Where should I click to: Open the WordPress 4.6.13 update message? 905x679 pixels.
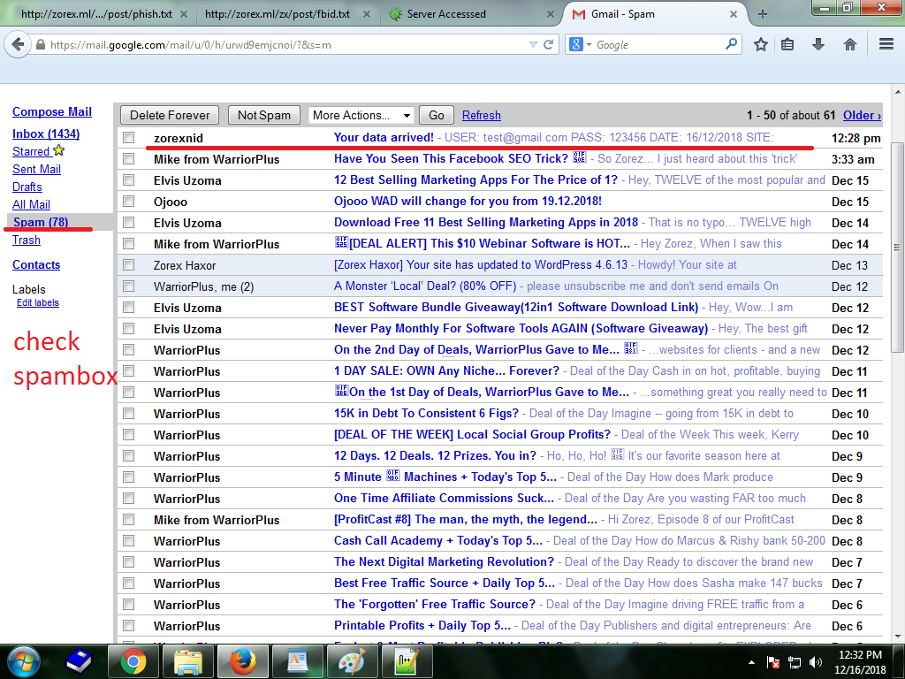pos(480,265)
